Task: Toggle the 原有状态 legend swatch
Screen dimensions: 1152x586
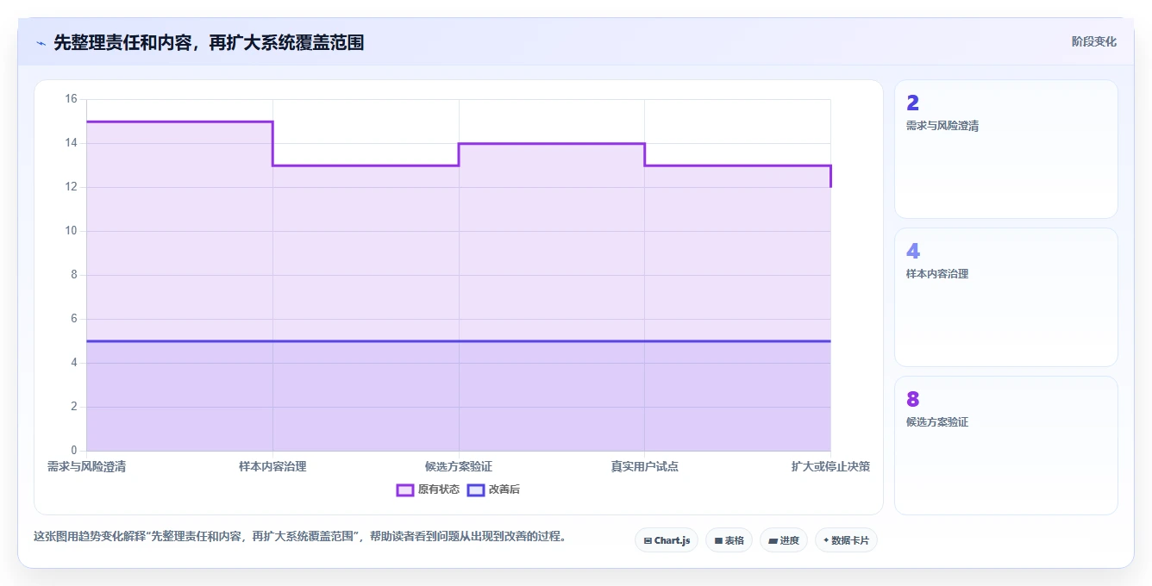Action: click(x=405, y=489)
